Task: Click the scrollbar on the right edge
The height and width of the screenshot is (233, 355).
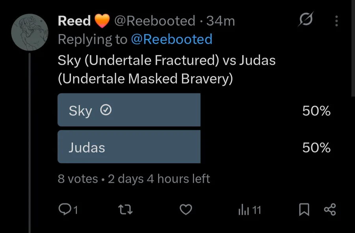Action: 353,47
